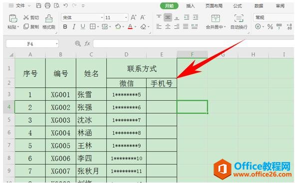Viewport: 295px width, 183px height.
Task: Expand the paste options arrow
Action: click(x=18, y=27)
